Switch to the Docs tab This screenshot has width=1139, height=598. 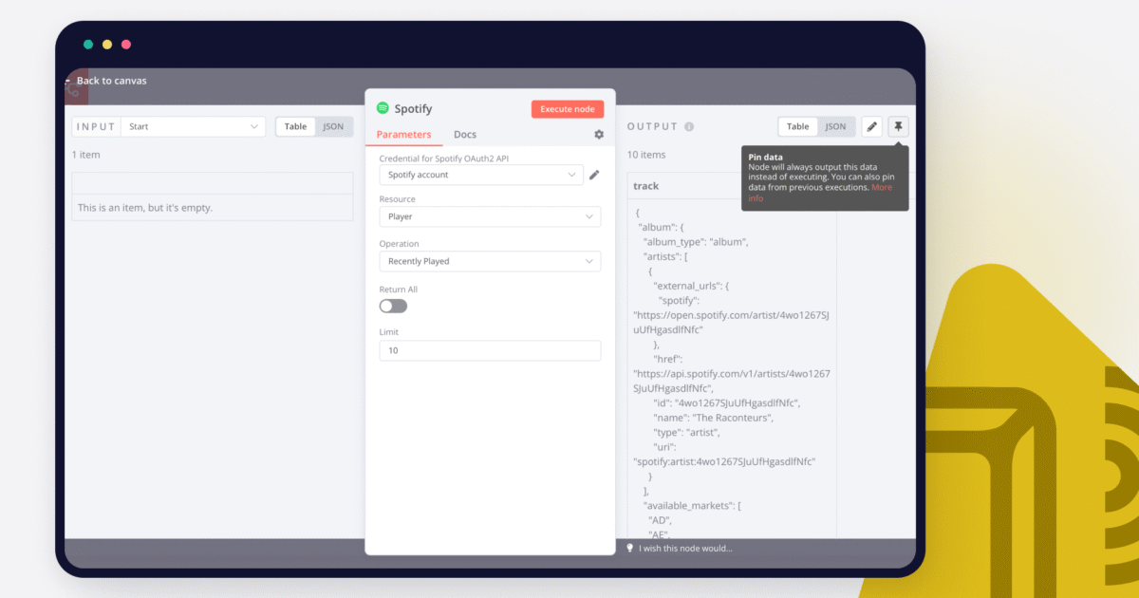[x=465, y=135]
